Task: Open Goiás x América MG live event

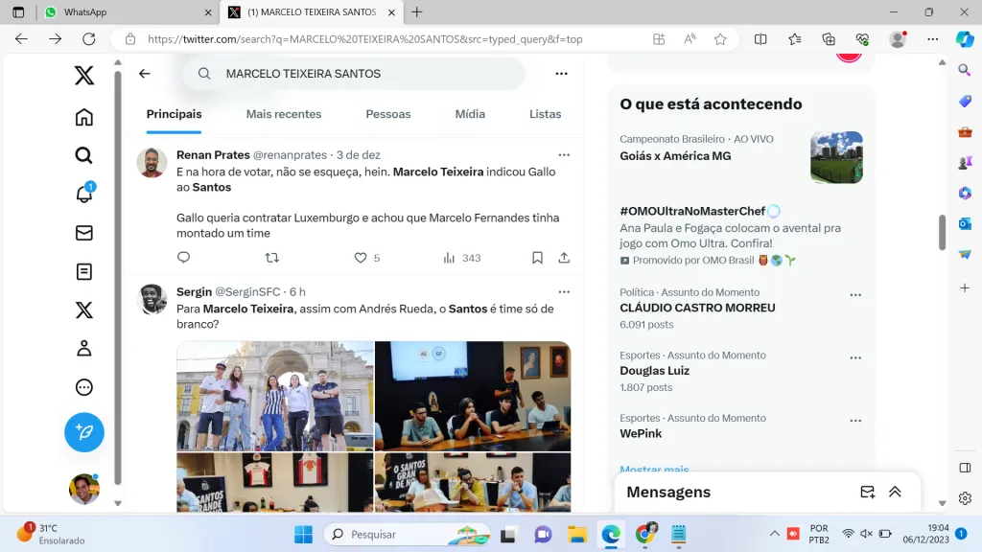Action: pos(675,156)
